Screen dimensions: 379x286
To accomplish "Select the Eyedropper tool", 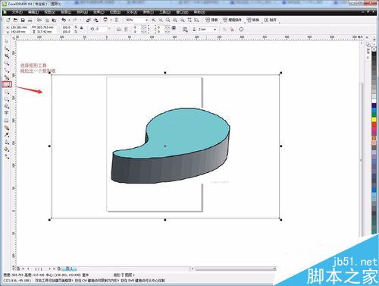I will [7, 135].
